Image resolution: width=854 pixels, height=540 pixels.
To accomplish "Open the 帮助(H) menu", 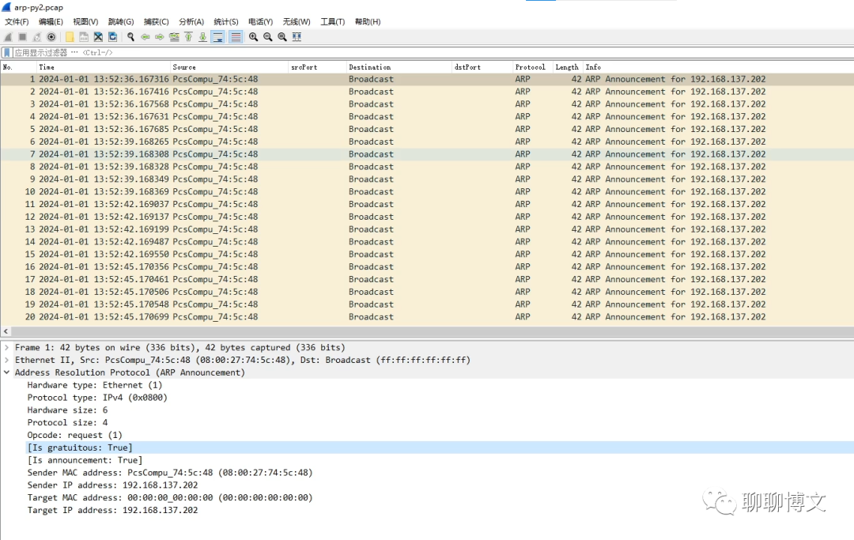I will pos(368,22).
